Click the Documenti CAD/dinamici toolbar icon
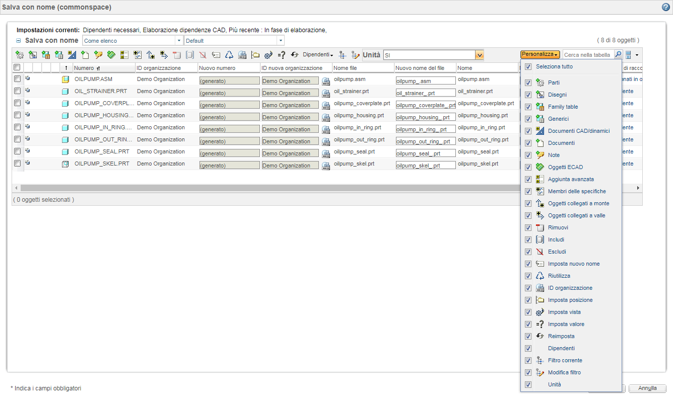The image size is (673, 403). click(72, 55)
